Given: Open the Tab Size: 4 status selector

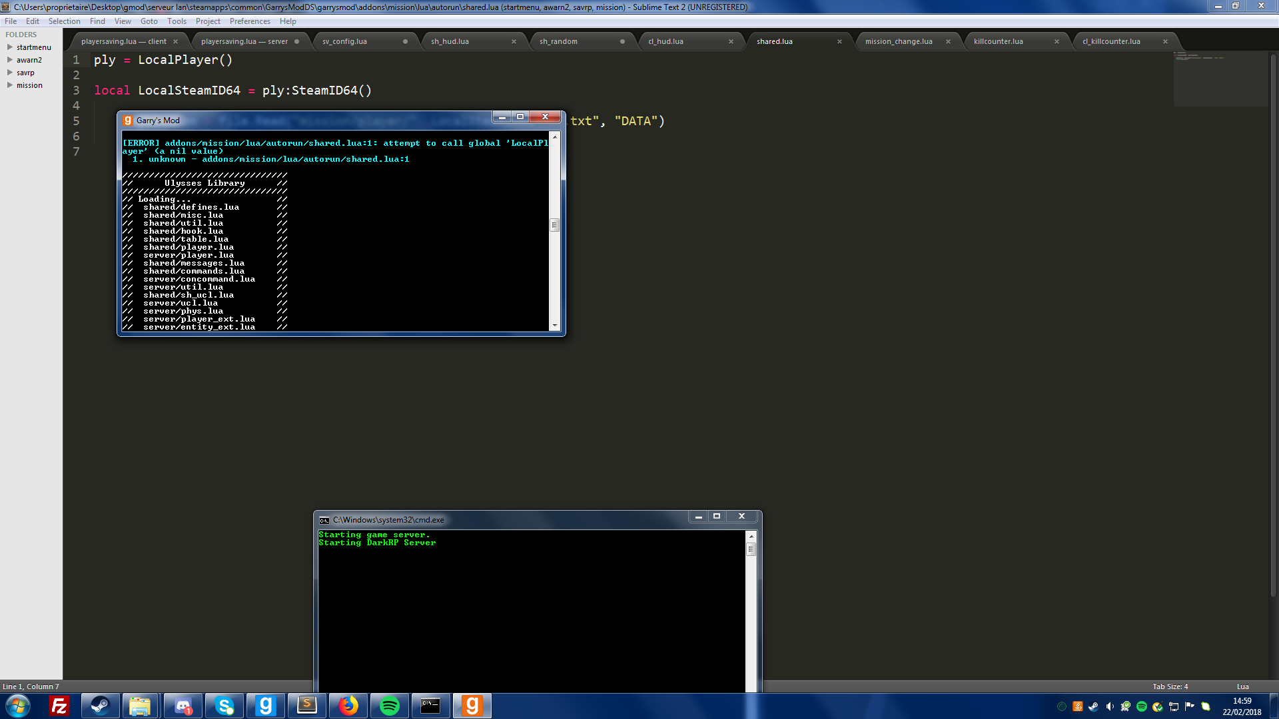Looking at the screenshot, I should [1170, 686].
